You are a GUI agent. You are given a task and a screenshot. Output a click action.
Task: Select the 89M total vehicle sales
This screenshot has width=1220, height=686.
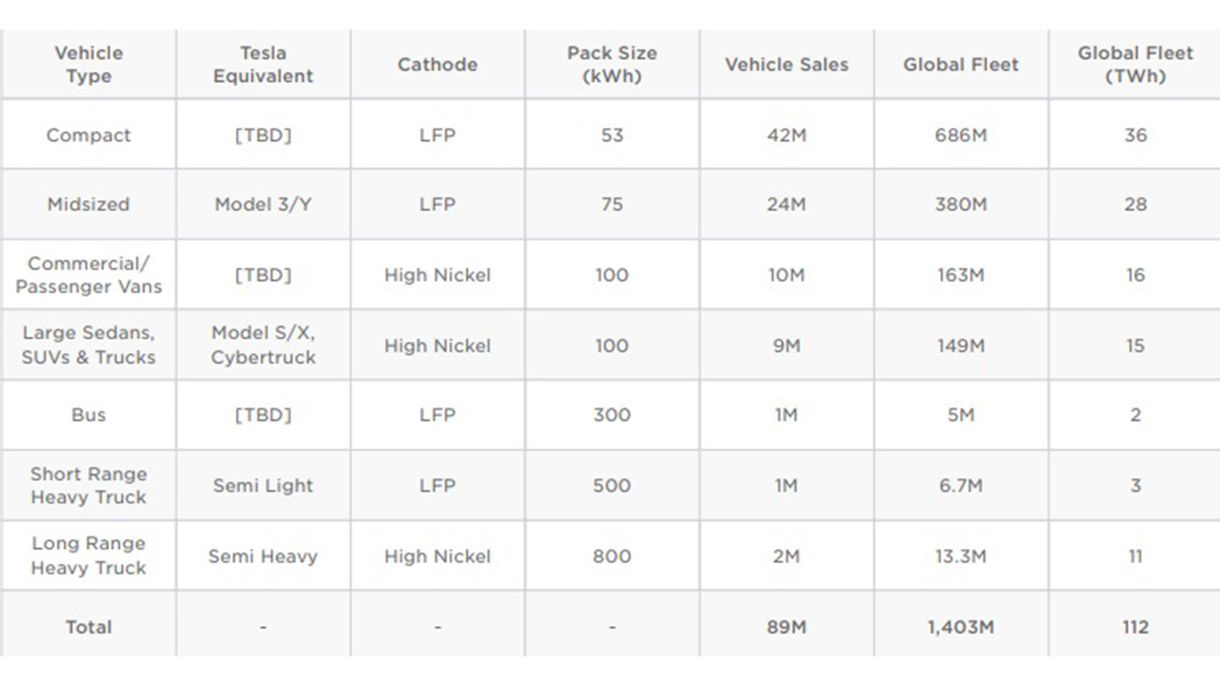click(x=786, y=627)
